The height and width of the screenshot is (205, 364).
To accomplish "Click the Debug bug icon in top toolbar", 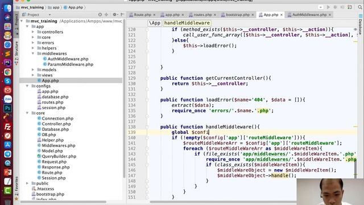I will [335, 7].
